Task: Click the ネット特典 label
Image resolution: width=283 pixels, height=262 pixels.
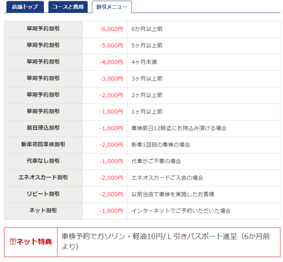Action: (34, 241)
